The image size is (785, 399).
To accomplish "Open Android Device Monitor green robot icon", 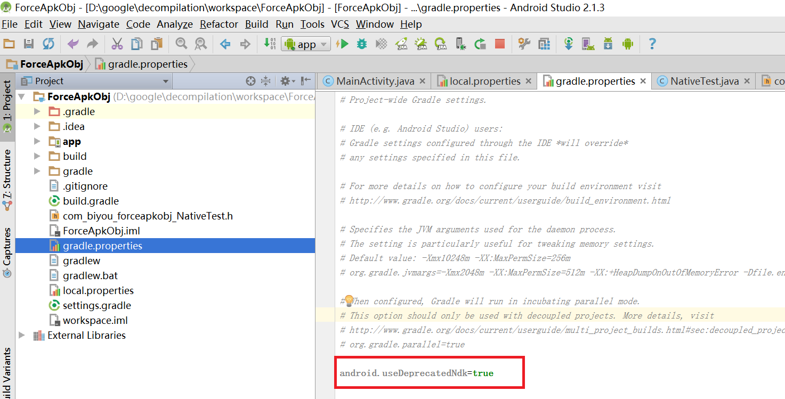I will coord(627,44).
